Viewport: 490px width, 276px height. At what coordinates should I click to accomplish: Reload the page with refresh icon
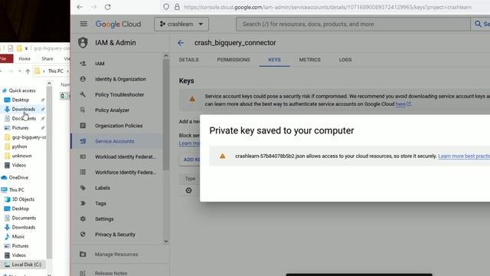[x=107, y=7]
